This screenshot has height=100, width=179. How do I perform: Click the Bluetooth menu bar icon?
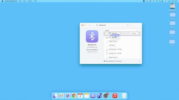click(154, 1)
